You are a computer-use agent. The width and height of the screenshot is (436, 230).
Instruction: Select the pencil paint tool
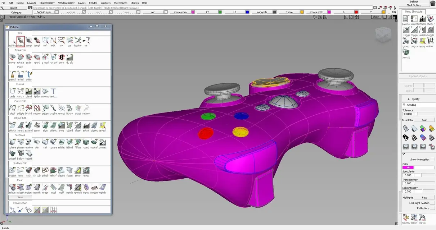tap(12, 75)
